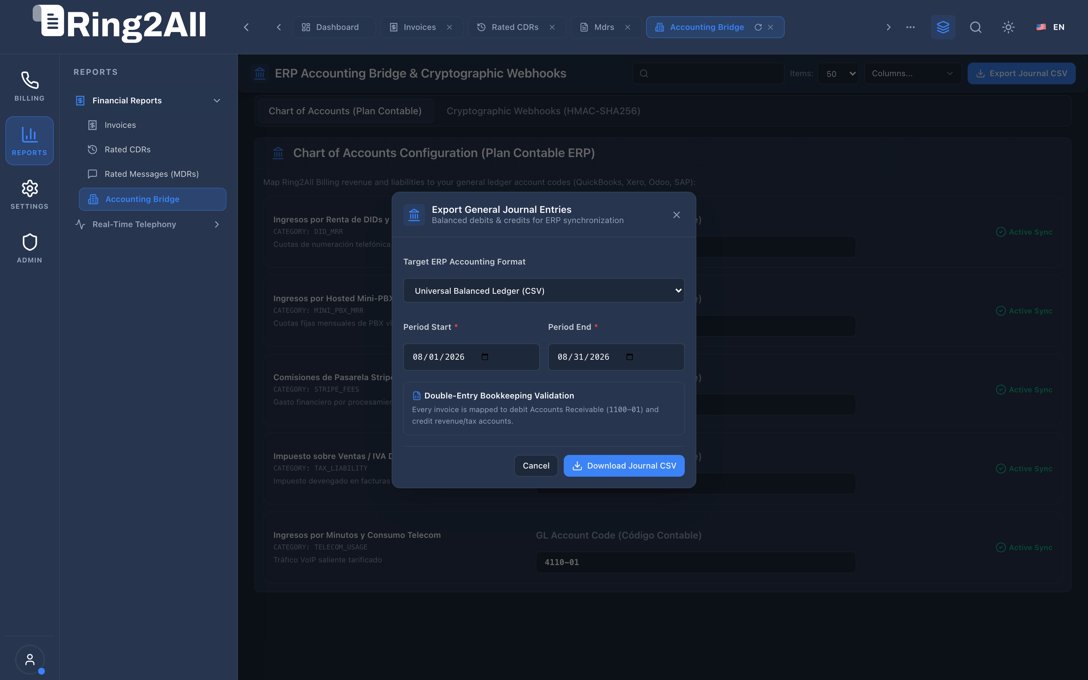Open the Admin shield section
1088x680 pixels.
click(30, 248)
